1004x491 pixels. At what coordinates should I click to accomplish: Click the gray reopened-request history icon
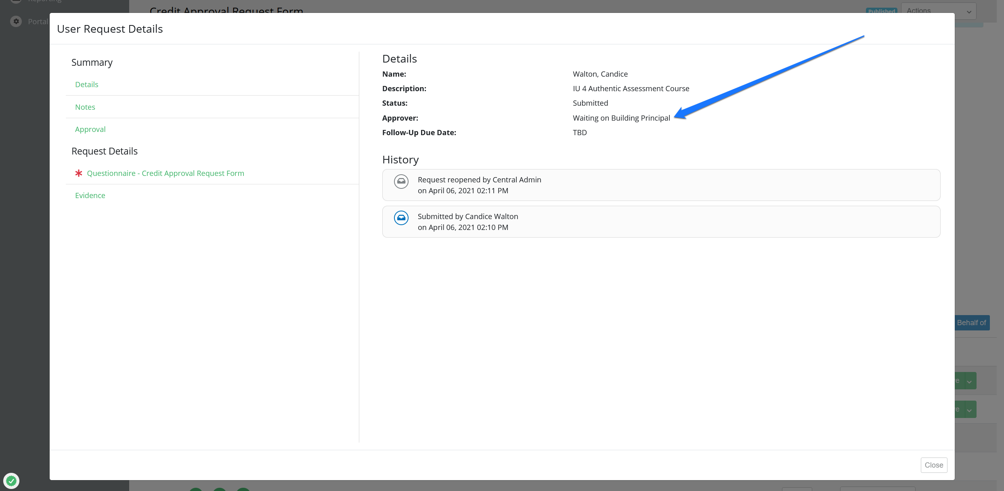pyautogui.click(x=401, y=182)
